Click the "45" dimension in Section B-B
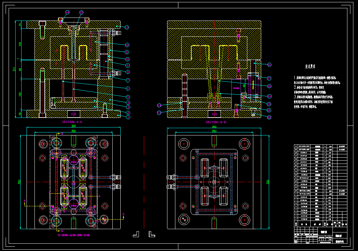Viewport: 358px width, 251px height. 244,86
